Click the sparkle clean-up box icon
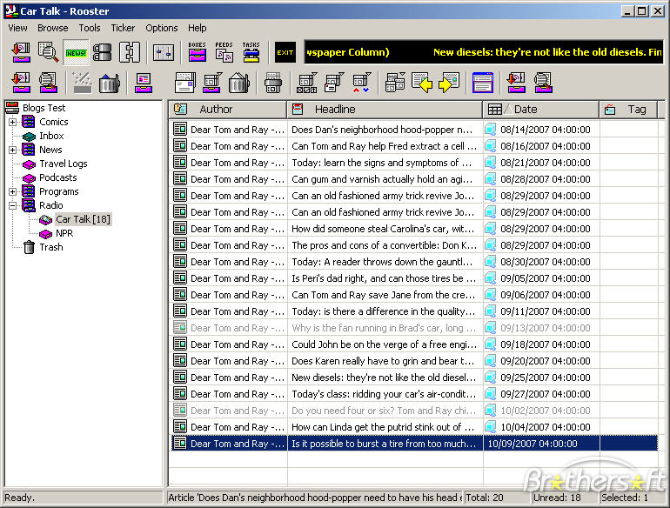670x508 pixels. [x=82, y=83]
